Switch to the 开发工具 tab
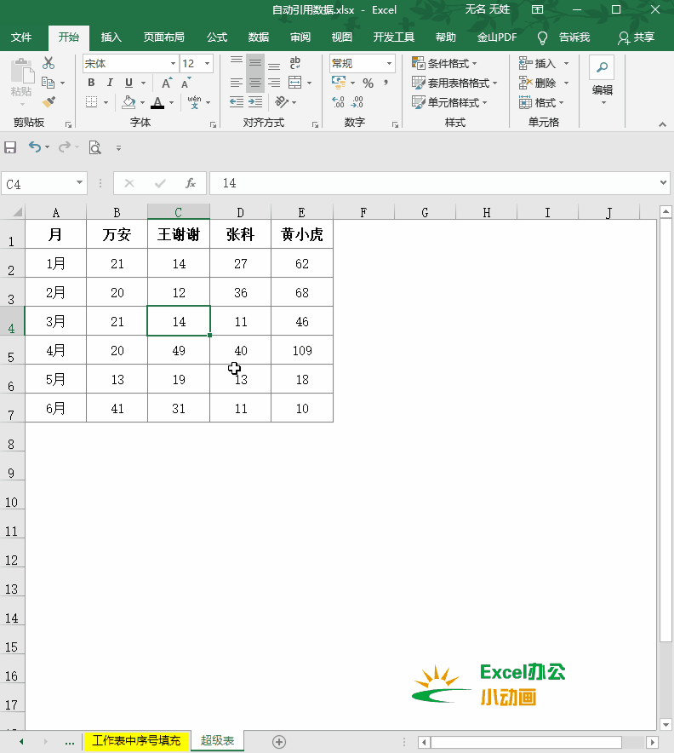This screenshot has width=674, height=753. point(394,37)
